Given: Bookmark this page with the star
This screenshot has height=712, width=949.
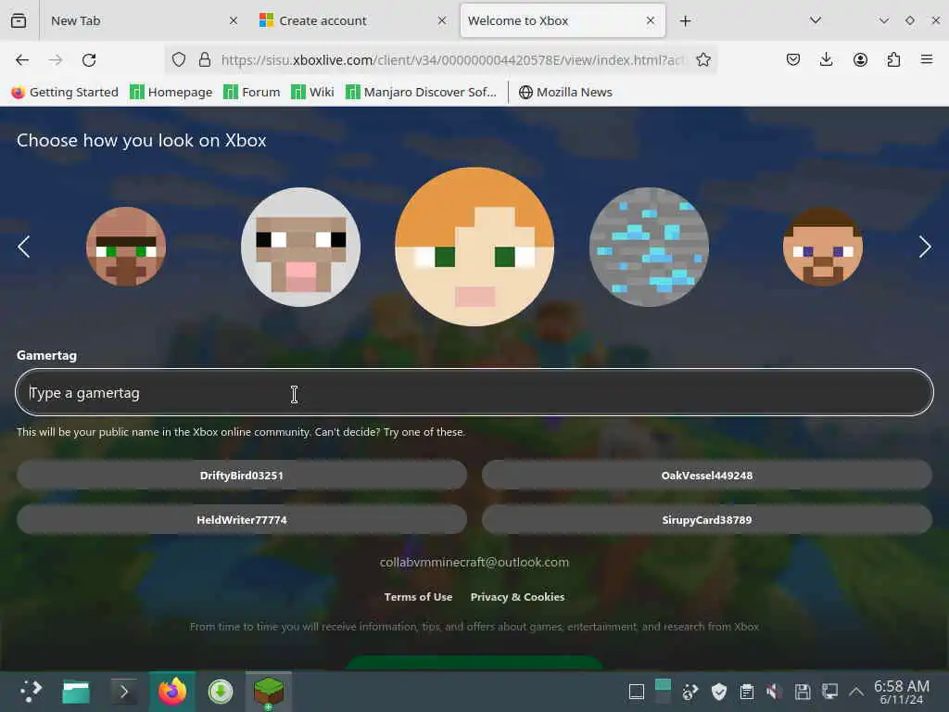Looking at the screenshot, I should click(x=702, y=60).
